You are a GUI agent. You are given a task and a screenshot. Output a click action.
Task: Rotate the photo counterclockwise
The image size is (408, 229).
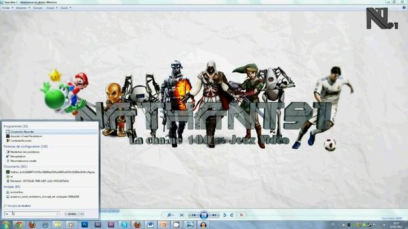224,215
